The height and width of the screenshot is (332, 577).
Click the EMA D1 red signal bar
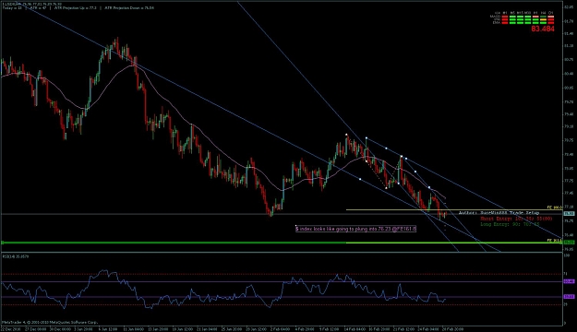point(551,23)
